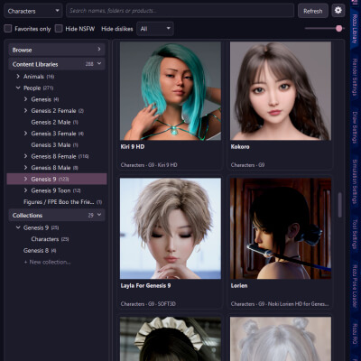The height and width of the screenshot is (361, 361).
Task: Switch to the Draw Settings side tab
Action: tap(355, 127)
